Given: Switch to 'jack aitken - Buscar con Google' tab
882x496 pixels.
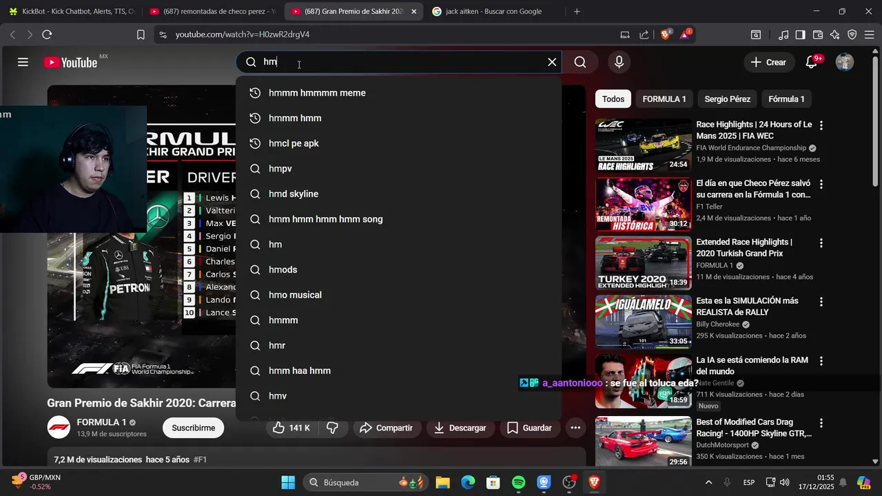Looking at the screenshot, I should coord(495,12).
